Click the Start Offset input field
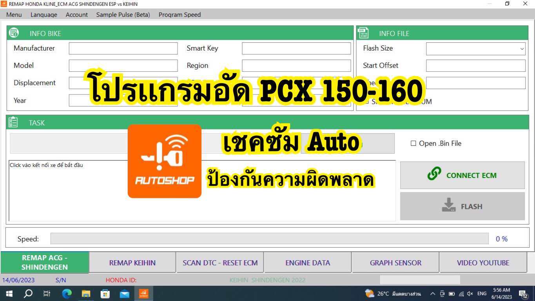This screenshot has height=301, width=535. (x=476, y=66)
